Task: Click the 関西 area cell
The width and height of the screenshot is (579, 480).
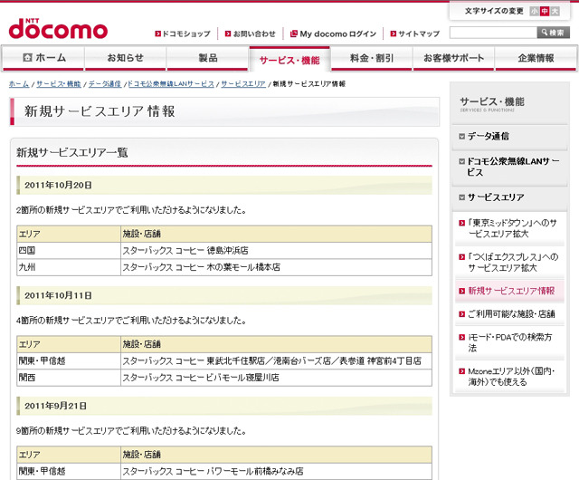Action: tap(69, 378)
